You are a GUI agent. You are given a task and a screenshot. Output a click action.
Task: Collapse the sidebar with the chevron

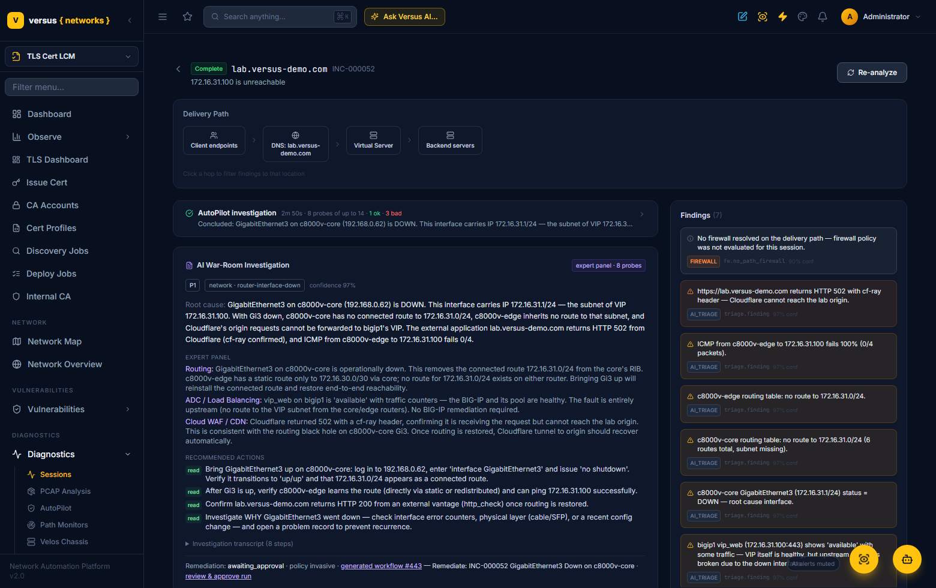[130, 20]
